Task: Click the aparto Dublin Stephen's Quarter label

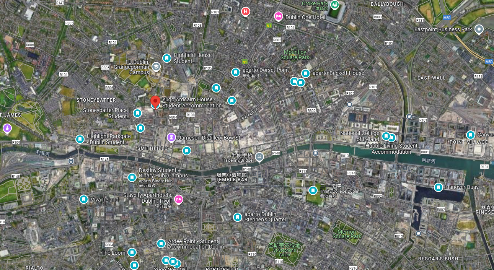Action: click(x=265, y=217)
